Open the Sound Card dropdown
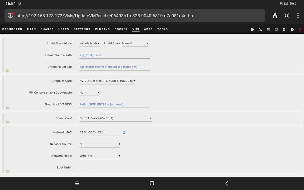 pyautogui.click(x=116, y=118)
